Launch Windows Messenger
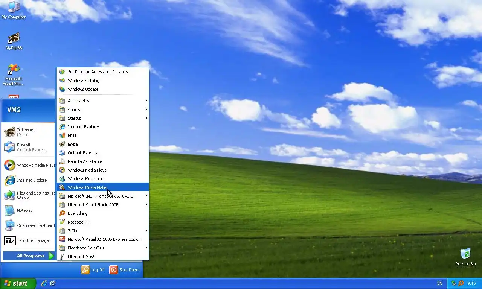The width and height of the screenshot is (482, 289). pyautogui.click(x=103, y=179)
